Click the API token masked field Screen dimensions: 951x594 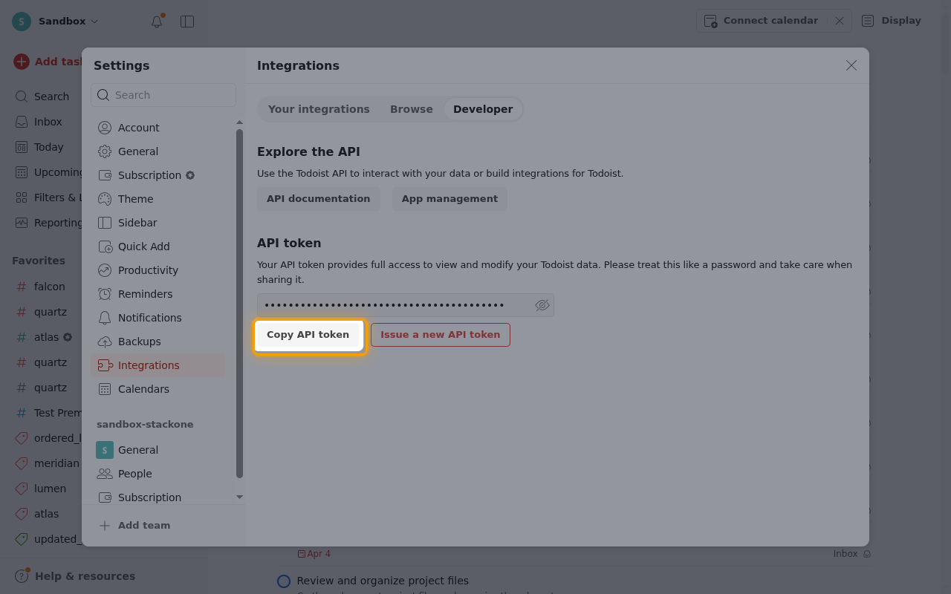pyautogui.click(x=406, y=305)
